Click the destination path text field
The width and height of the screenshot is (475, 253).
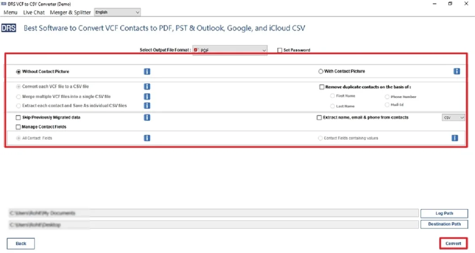click(x=214, y=225)
